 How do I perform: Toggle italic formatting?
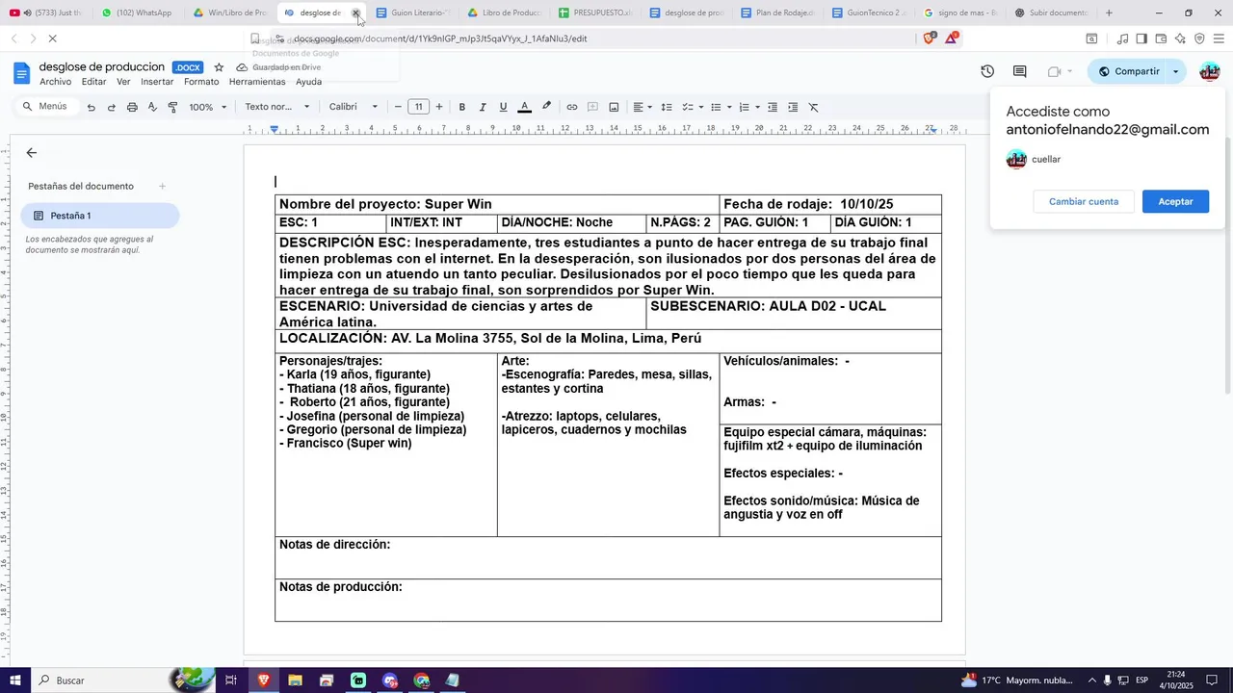[483, 107]
